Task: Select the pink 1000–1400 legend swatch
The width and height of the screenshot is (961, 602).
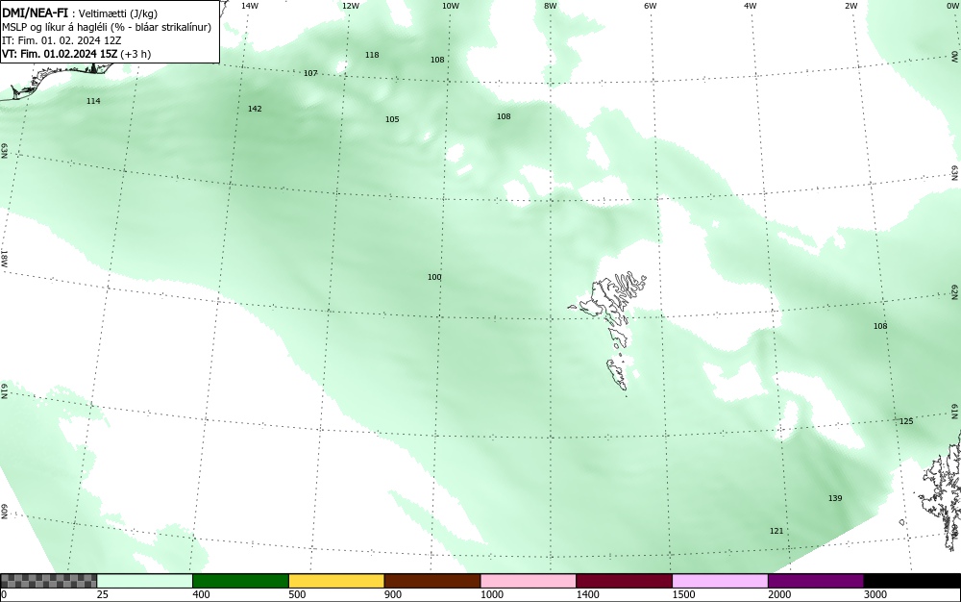Action: 529,581
